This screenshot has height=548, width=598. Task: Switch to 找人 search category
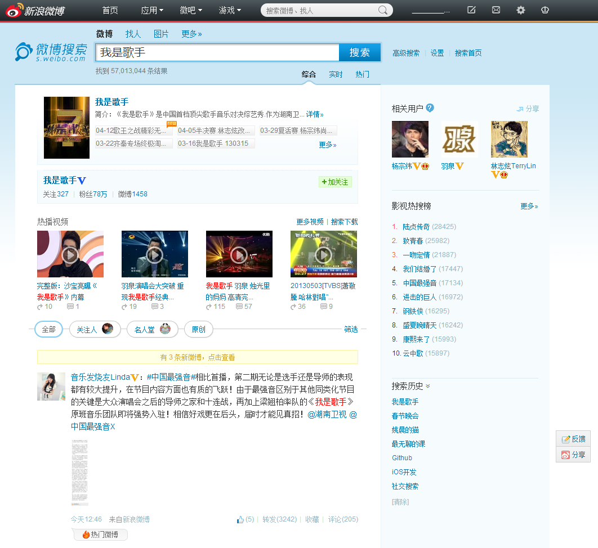click(133, 34)
